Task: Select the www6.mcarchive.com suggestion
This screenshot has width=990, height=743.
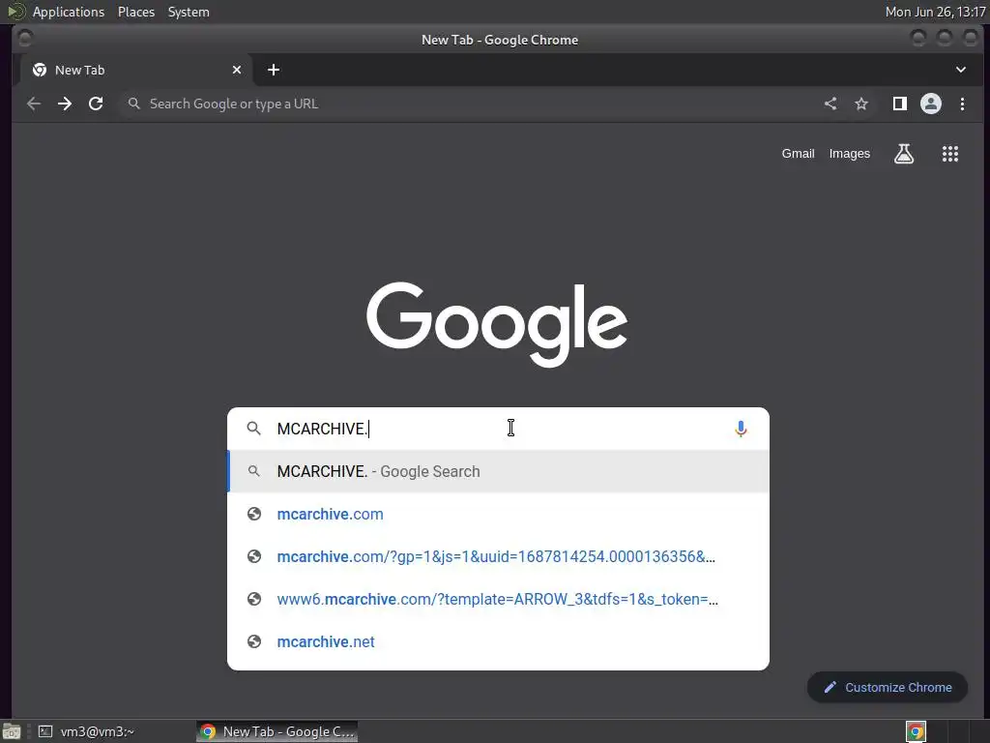Action: coord(498,599)
